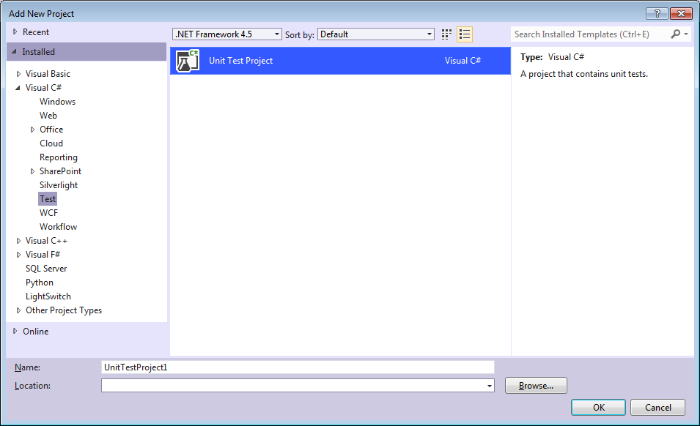The image size is (700, 426).
Task: Select the Workflow category
Action: click(x=58, y=227)
